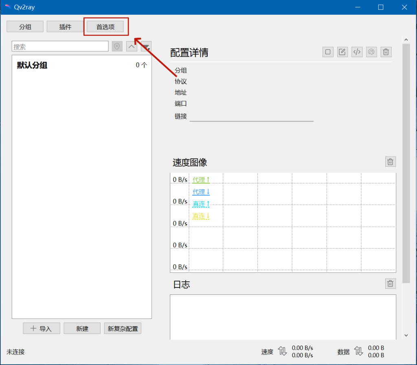Clear the 速度图像 graph with trash icon
417x365 pixels.
pos(391,162)
